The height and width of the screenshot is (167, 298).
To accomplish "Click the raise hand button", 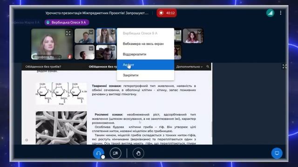I will click(x=138, y=153).
